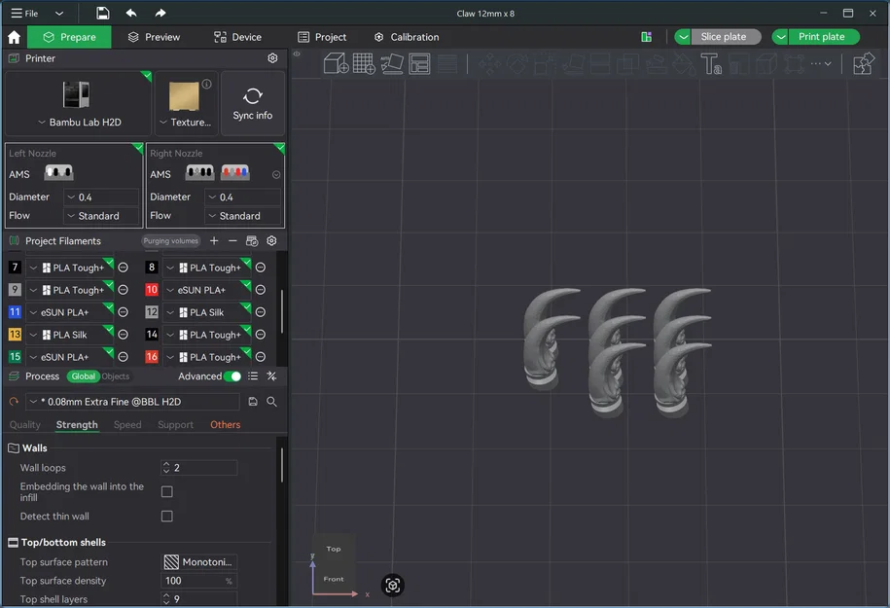Click the filament sync/AMS list icon
The width and height of the screenshot is (890, 608).
click(252, 240)
